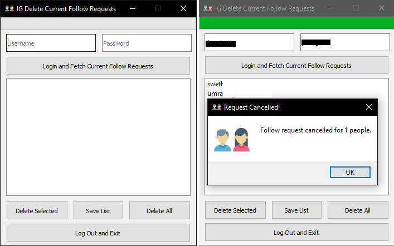
Task: Click Delete All in right window
Action: [x=358, y=210]
